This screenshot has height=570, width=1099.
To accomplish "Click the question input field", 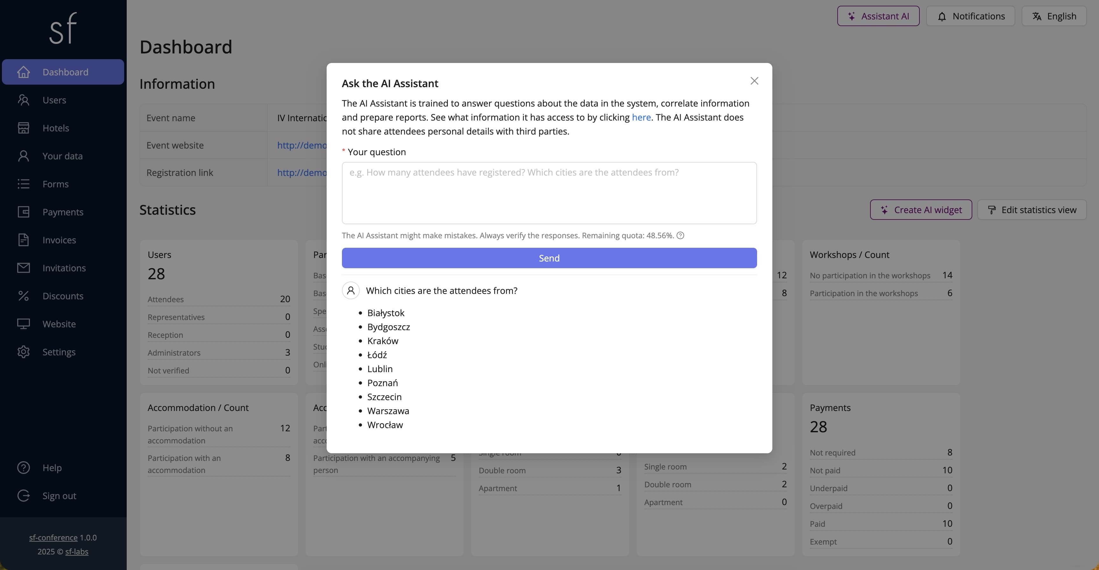I will [x=549, y=193].
